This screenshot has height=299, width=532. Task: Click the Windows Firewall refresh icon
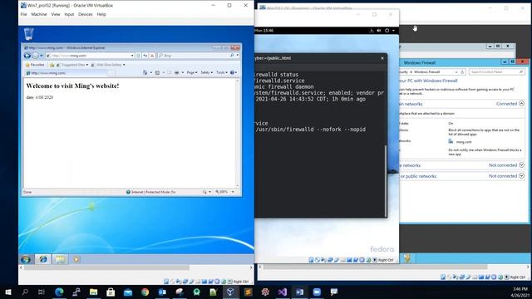(x=462, y=72)
